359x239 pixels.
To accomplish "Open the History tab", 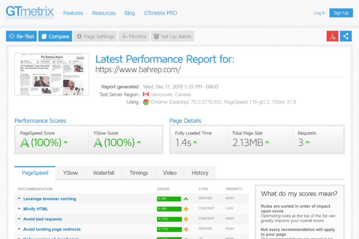I will [200, 173].
